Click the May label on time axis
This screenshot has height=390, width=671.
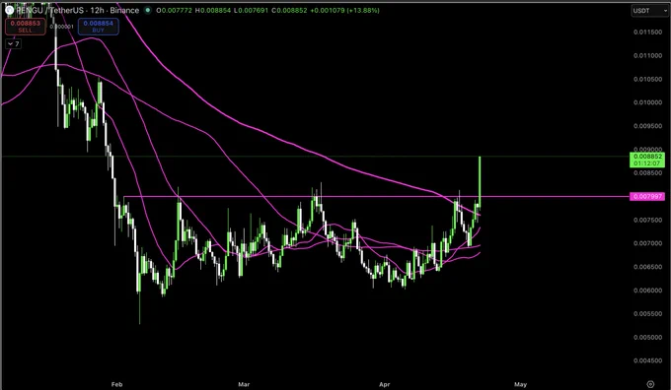pyautogui.click(x=520, y=384)
